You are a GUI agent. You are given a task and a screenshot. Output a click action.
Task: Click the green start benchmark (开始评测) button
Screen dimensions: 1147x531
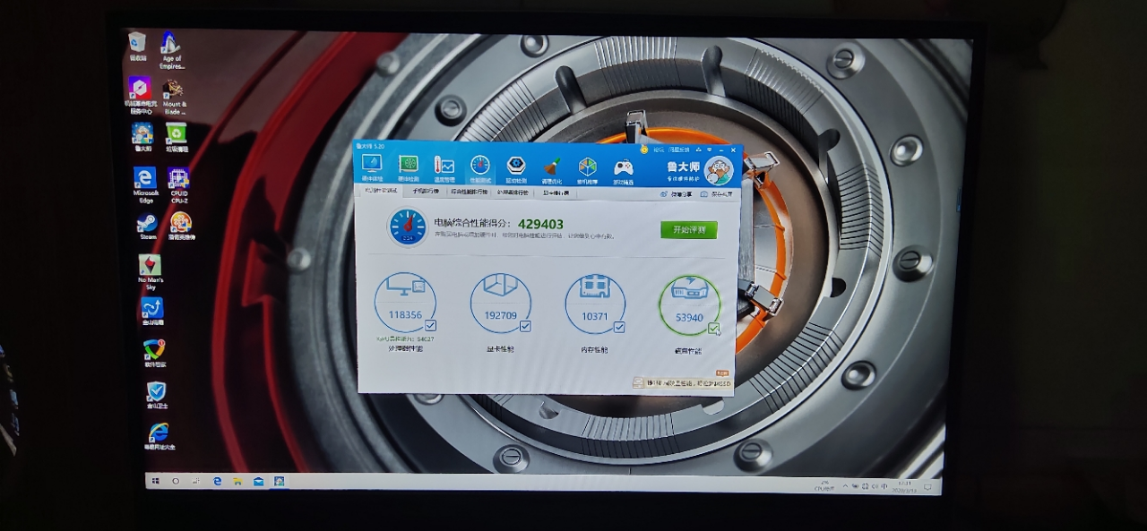[689, 229]
